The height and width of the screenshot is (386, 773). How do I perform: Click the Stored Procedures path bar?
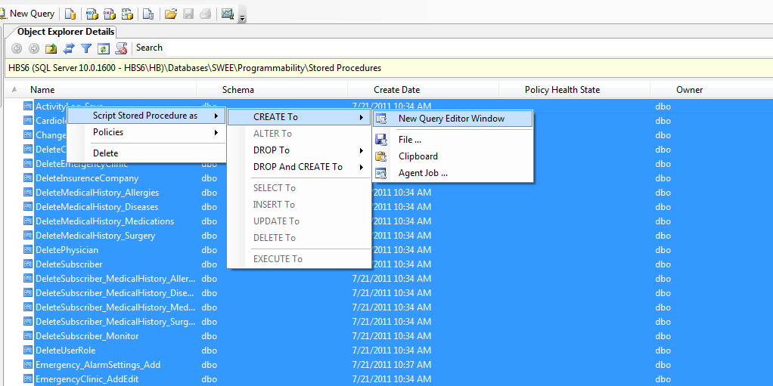click(x=390, y=68)
